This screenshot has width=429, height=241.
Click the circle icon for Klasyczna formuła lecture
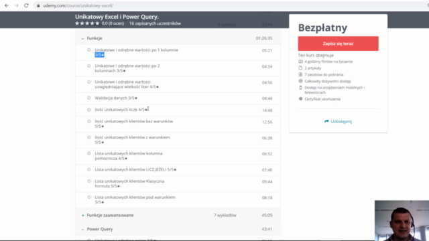[89, 181]
